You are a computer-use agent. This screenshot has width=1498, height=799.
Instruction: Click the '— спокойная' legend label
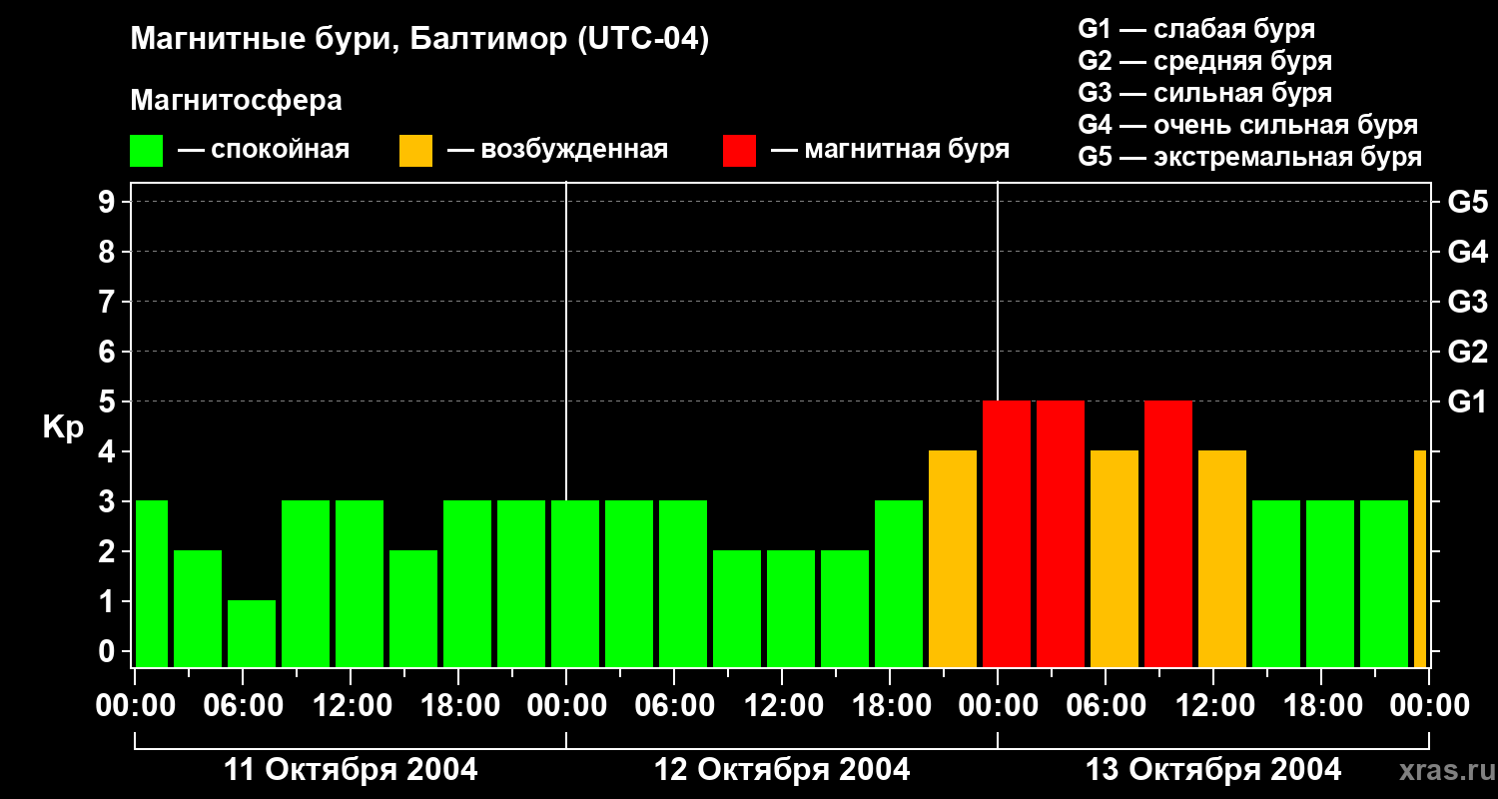tap(264, 151)
